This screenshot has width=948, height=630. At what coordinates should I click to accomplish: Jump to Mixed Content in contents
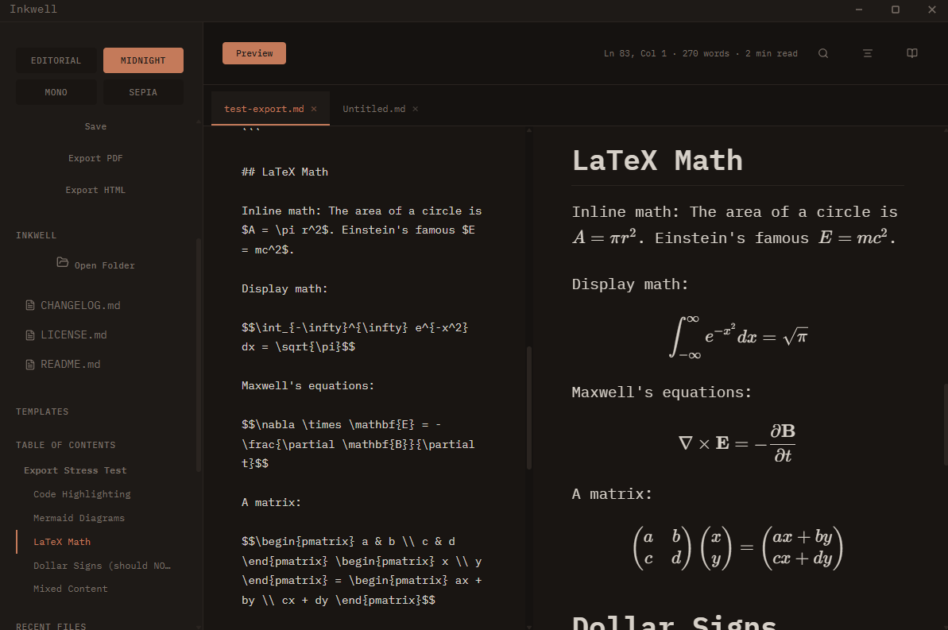pyautogui.click(x=71, y=589)
